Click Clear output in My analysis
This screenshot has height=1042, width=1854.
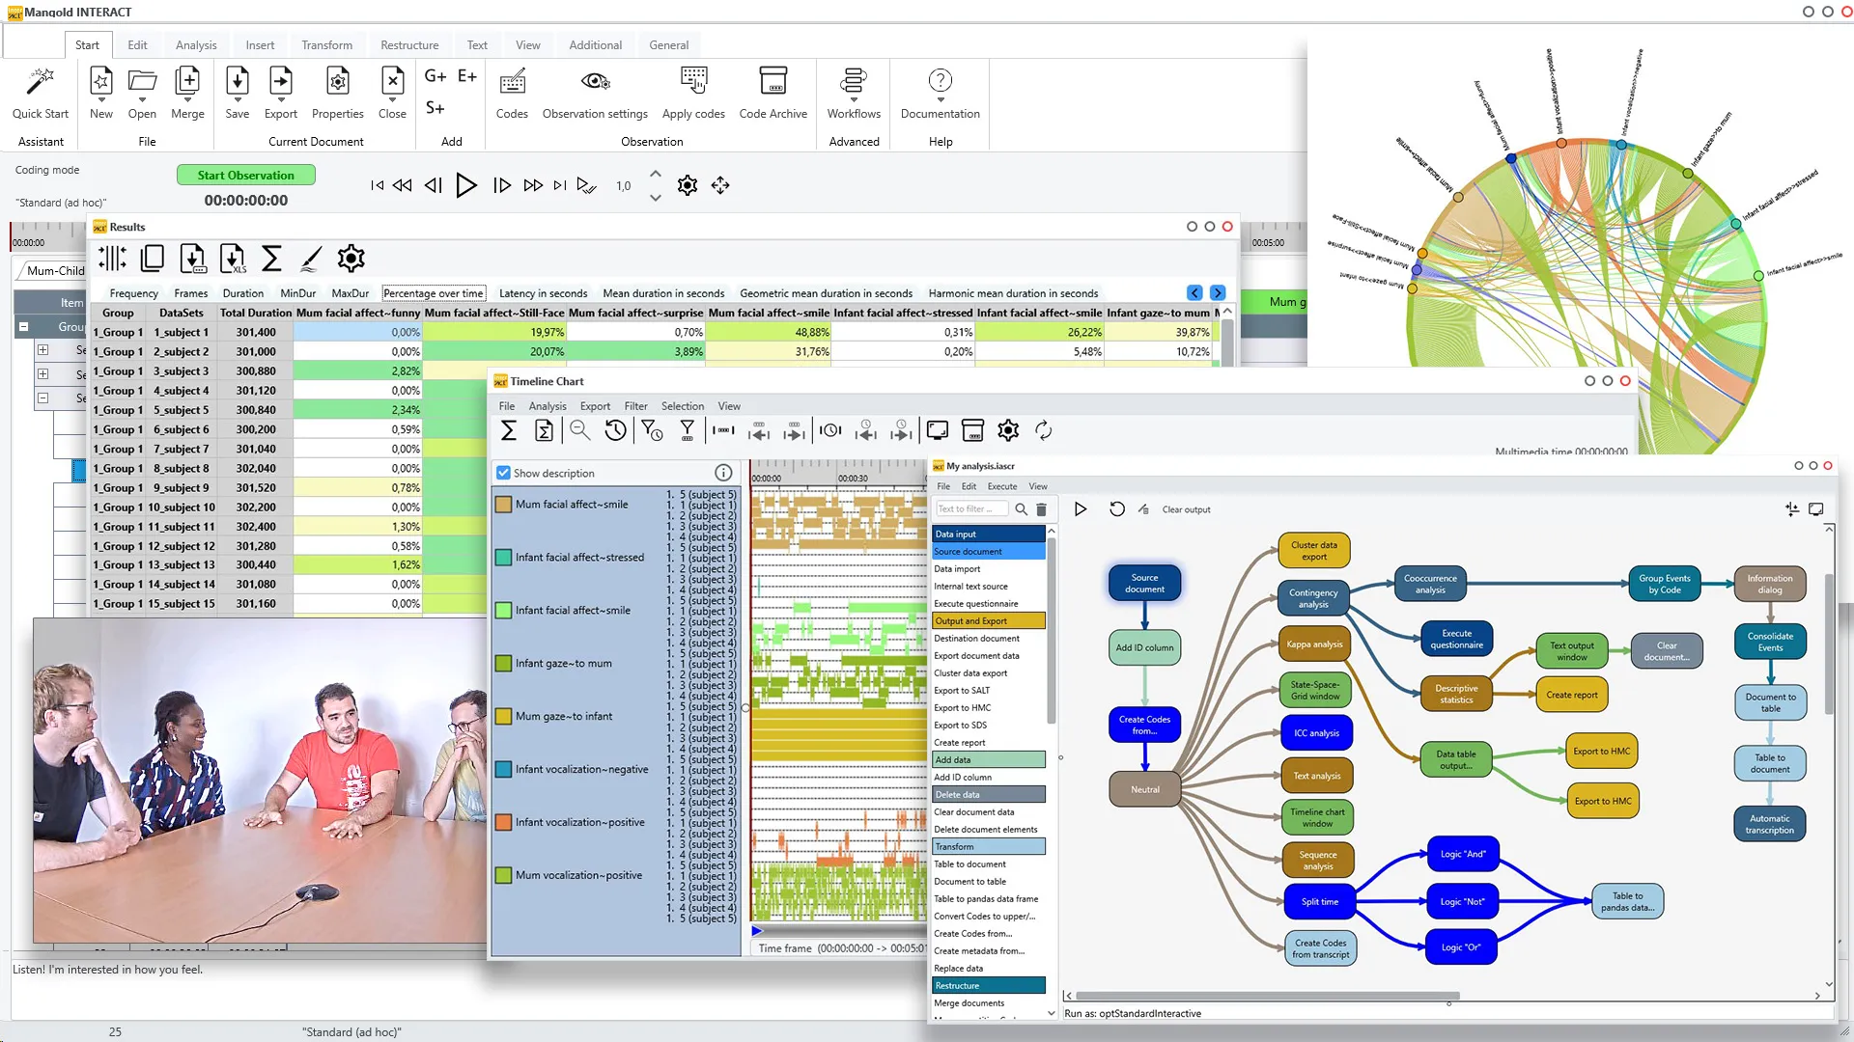tap(1186, 509)
